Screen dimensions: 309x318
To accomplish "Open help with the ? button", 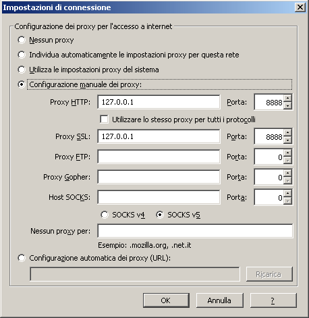I will point(273,300).
